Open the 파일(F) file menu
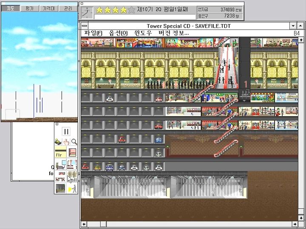This screenshot has width=306, height=229. click(x=93, y=33)
